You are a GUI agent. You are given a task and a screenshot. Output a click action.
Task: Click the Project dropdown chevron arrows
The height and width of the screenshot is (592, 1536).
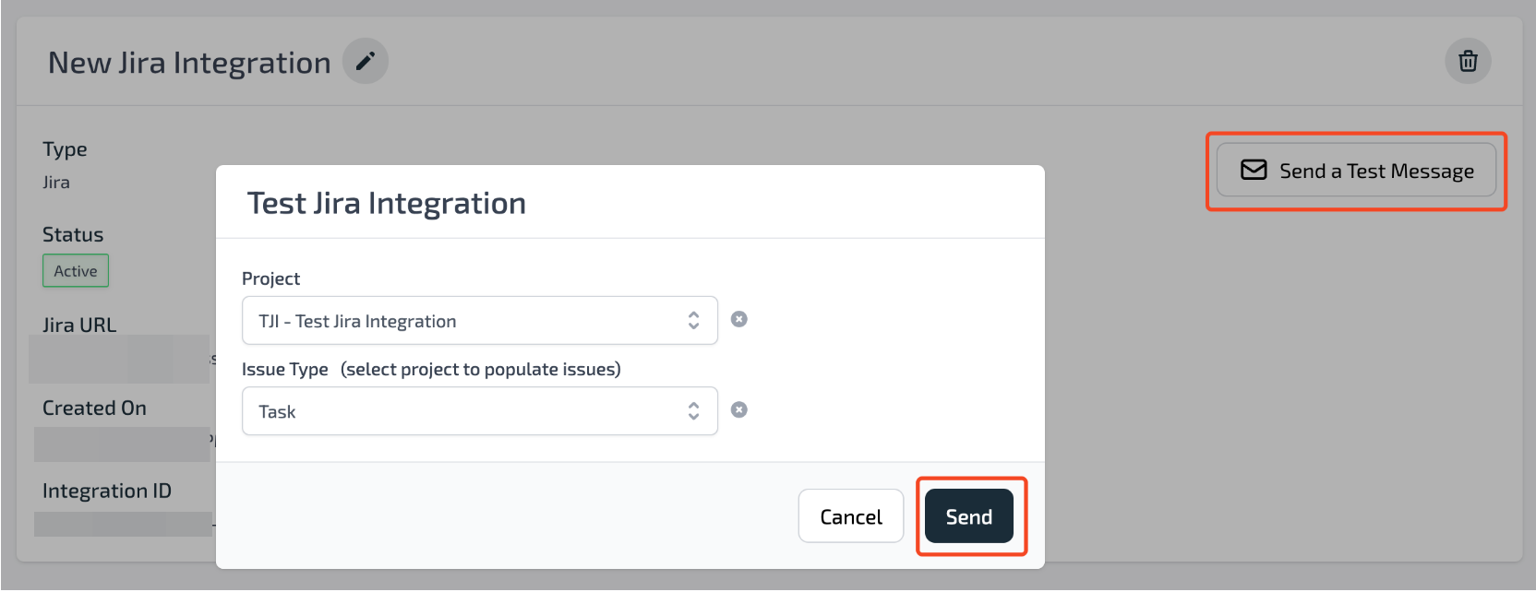(x=693, y=320)
